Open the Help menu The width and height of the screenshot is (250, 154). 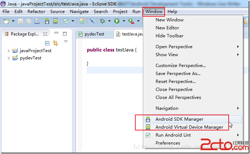pos(172,12)
